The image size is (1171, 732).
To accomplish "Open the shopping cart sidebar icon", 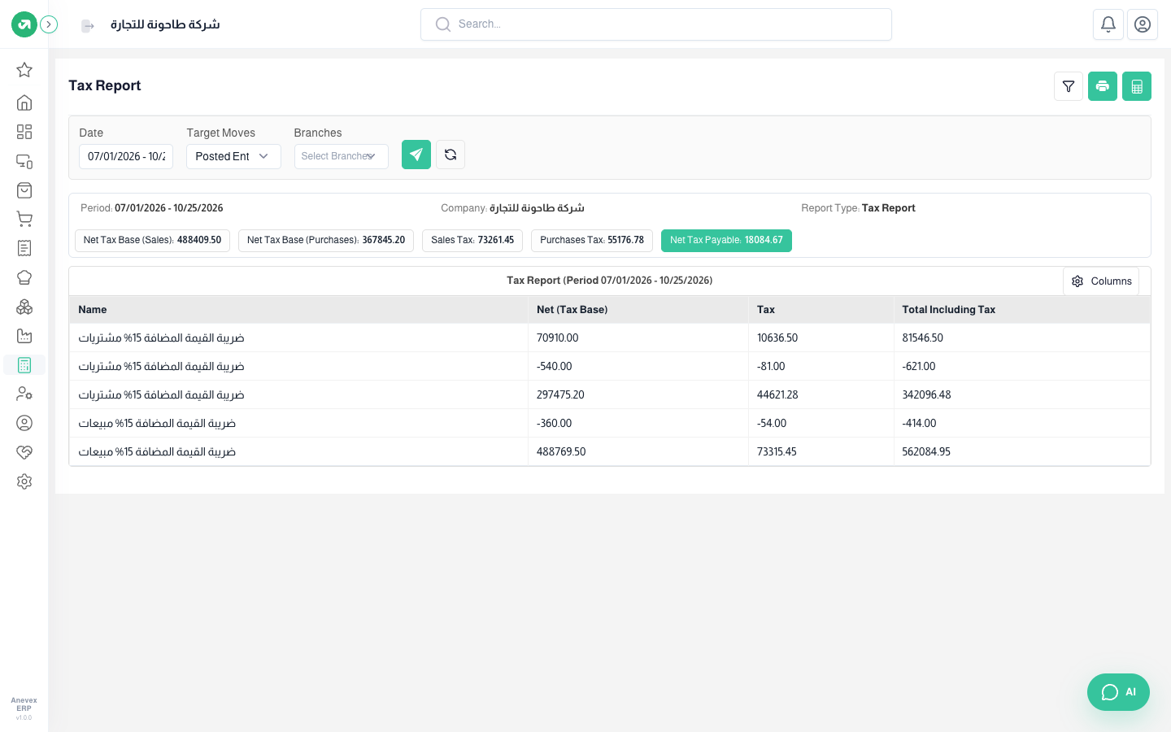I will pyautogui.click(x=24, y=219).
